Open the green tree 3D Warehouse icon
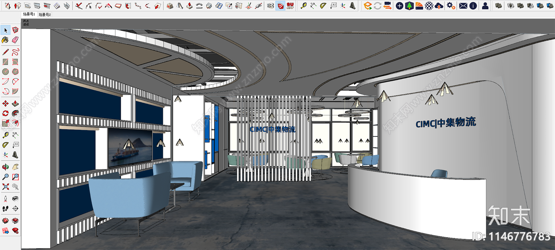555x250 pixels. pos(409,6)
